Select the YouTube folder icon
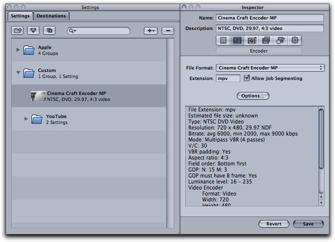This screenshot has height=242, width=335. point(37,119)
